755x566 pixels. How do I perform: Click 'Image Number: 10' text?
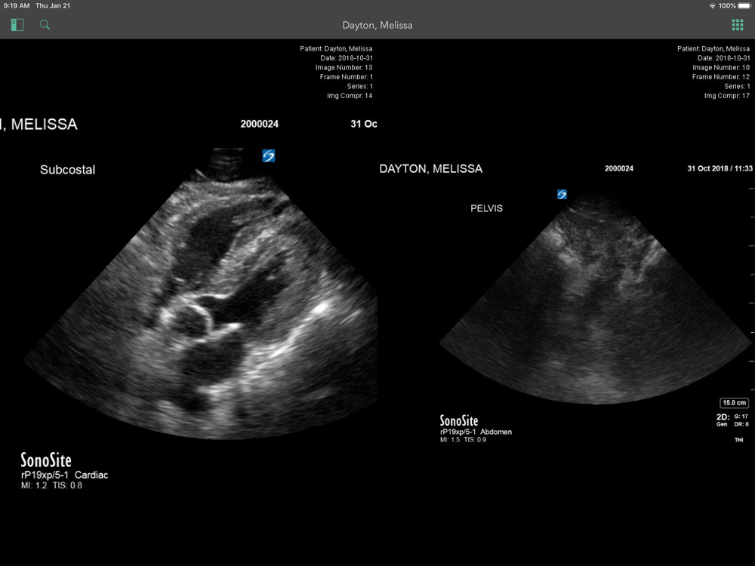(721, 67)
